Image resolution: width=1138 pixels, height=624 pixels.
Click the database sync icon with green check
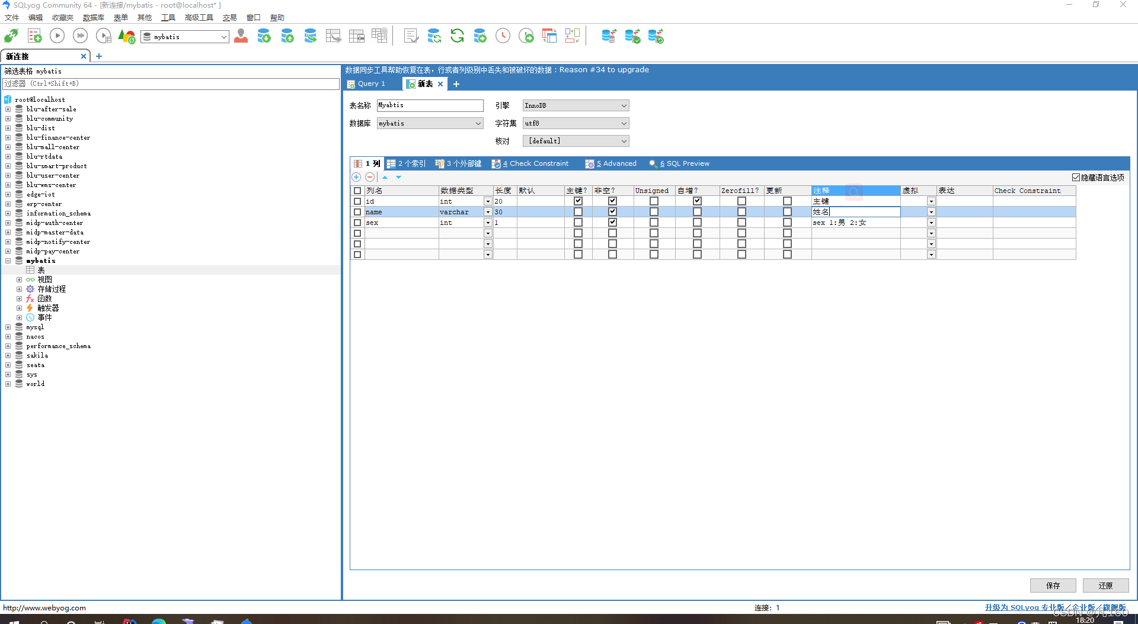click(x=632, y=36)
